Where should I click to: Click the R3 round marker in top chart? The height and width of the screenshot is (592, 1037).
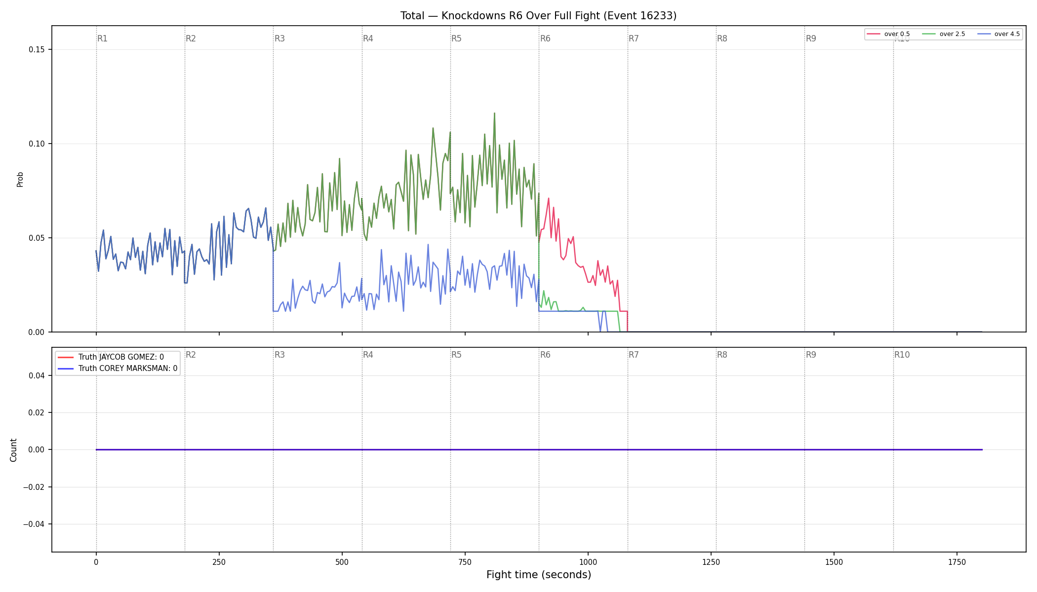pos(279,38)
